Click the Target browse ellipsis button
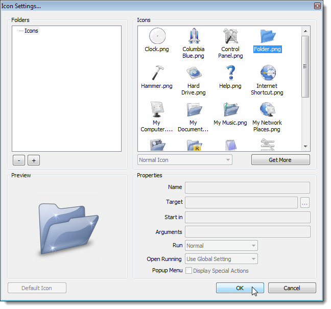Screen dimensions: 331x309 [305, 203]
